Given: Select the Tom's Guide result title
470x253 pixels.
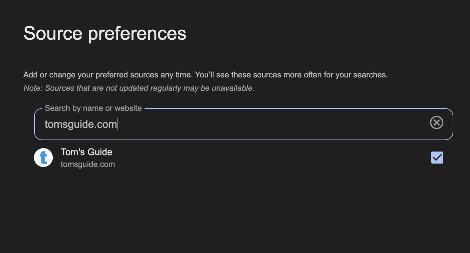Looking at the screenshot, I should pos(86,152).
